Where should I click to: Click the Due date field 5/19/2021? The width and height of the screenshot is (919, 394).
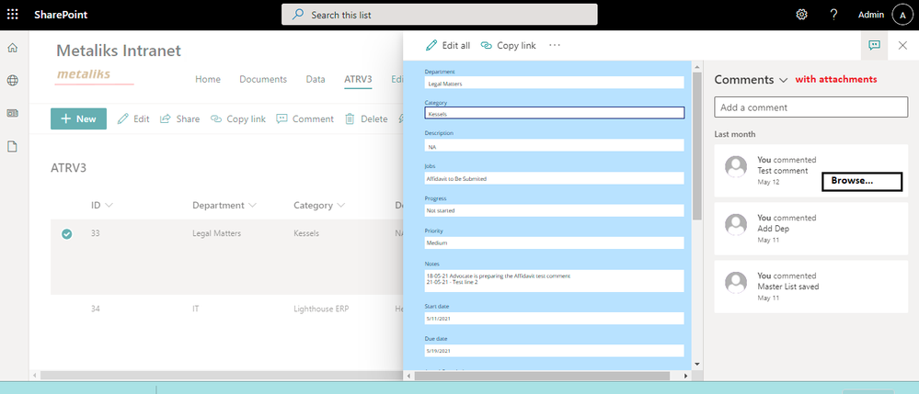(x=555, y=351)
